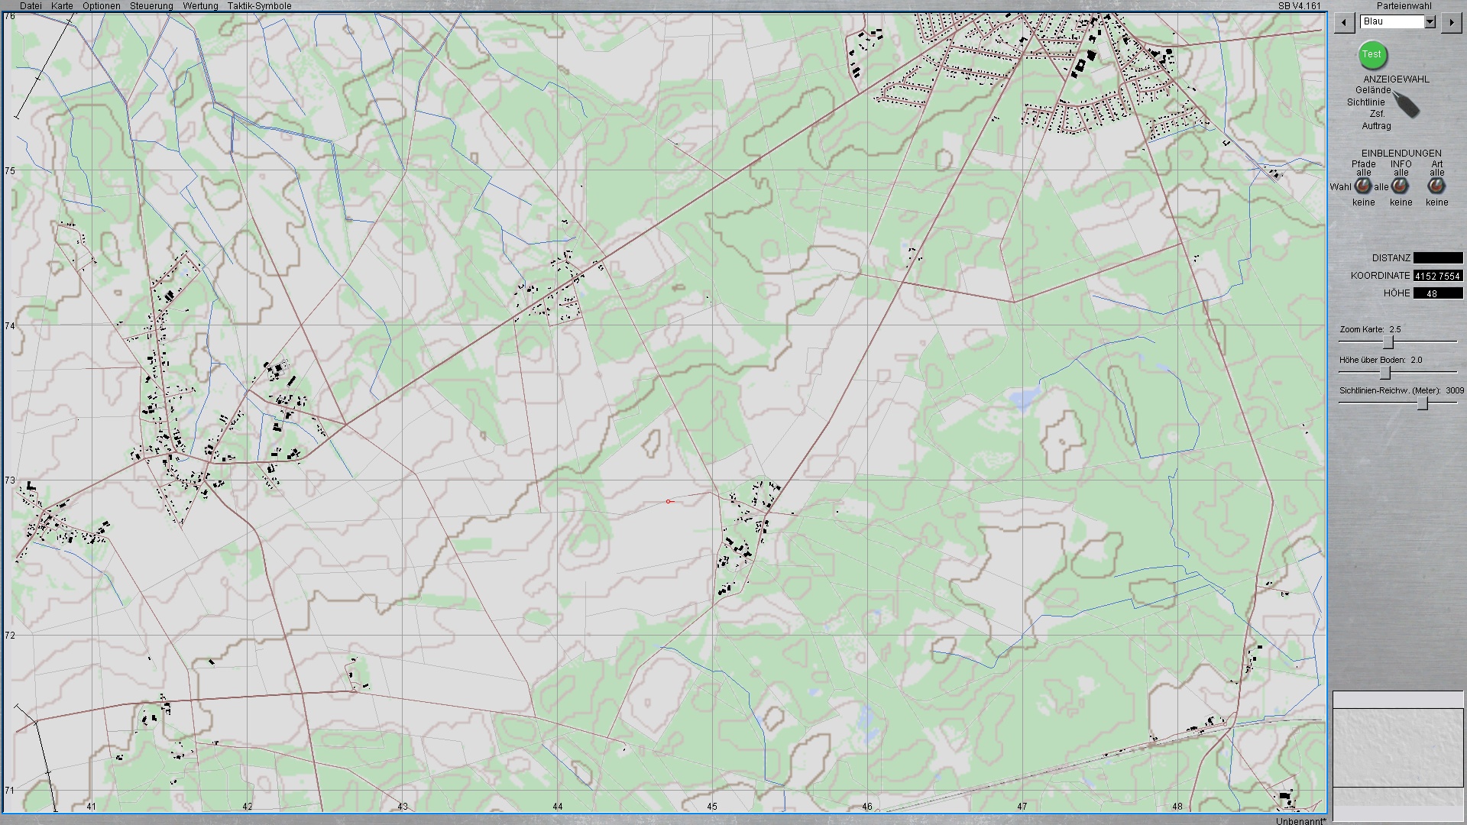Click the Anzeigewahl rotary selector knob
Image resolution: width=1467 pixels, height=825 pixels.
pyautogui.click(x=1406, y=105)
